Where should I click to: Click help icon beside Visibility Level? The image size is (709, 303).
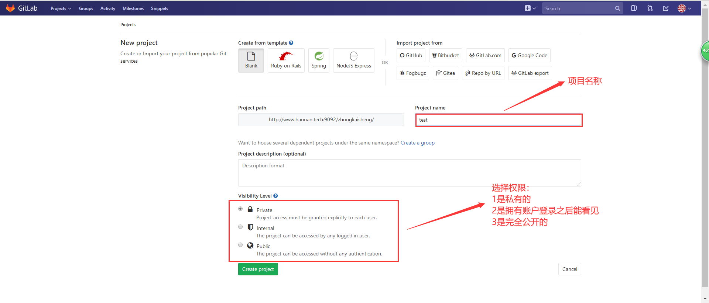point(275,196)
